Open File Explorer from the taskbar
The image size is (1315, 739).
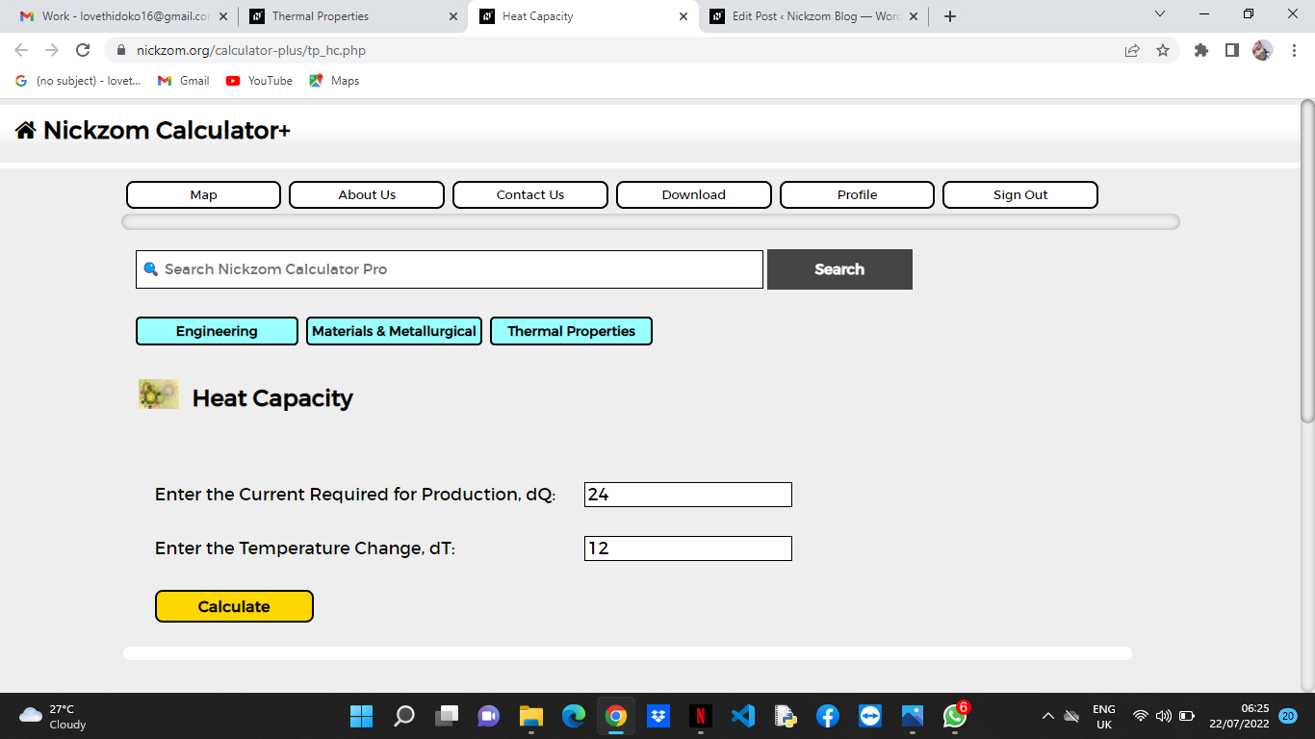(531, 716)
